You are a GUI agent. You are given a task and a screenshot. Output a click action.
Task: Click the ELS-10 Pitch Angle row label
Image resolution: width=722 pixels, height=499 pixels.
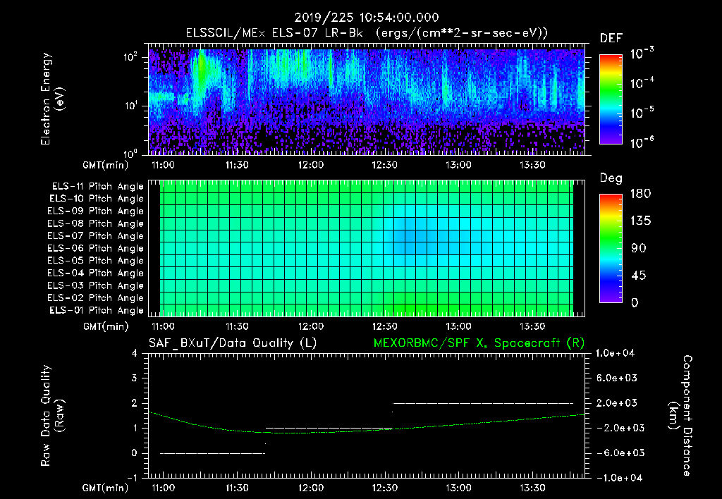[97, 199]
